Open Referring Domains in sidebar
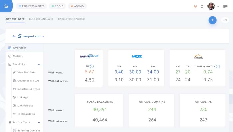The width and height of the screenshot is (233, 132). 29,131
